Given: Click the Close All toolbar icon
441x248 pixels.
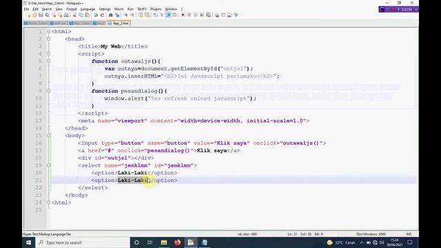Looking at the screenshot, I should [x=60, y=15].
